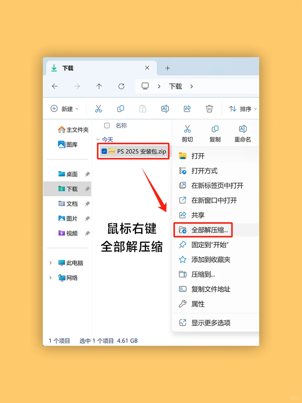Click the 重命名 icon in the context menu

[242, 129]
